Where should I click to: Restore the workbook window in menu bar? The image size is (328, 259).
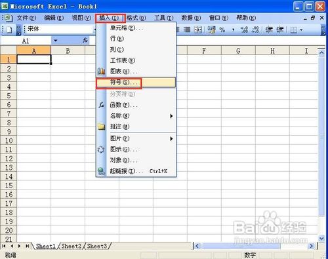click(313, 18)
